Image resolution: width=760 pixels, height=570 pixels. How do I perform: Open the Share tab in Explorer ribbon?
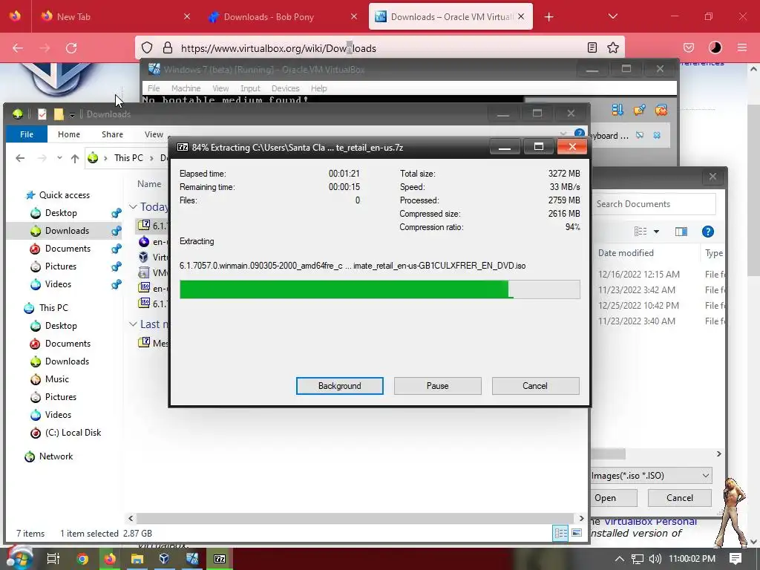point(112,134)
